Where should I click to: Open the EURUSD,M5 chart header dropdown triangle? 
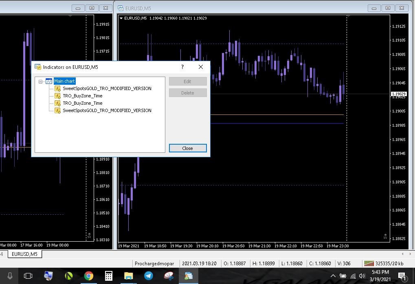tap(121, 18)
